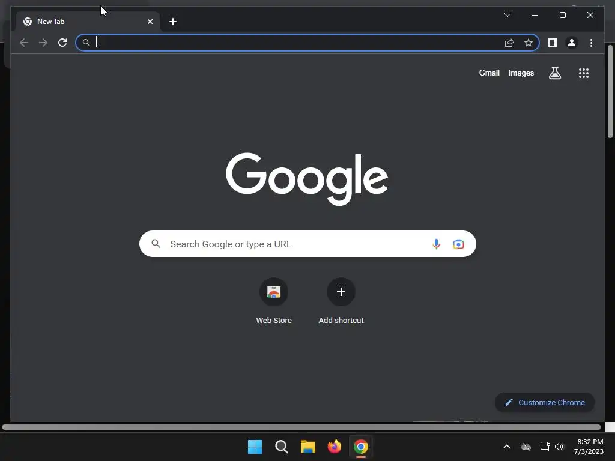The width and height of the screenshot is (615, 461).
Task: Go back using the back arrow
Action: [x=24, y=43]
